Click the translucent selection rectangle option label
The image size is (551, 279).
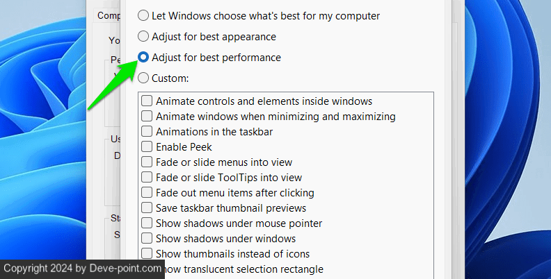pos(243,269)
